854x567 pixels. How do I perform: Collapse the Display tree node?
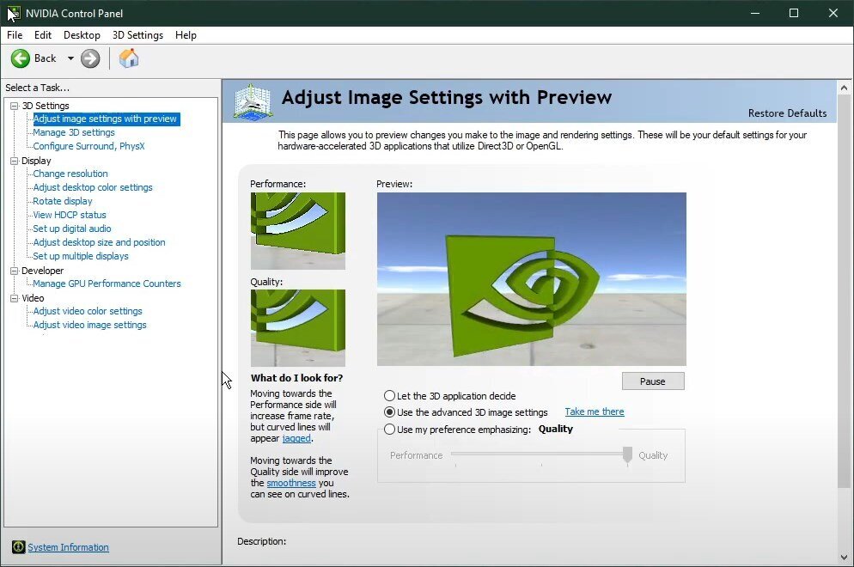(14, 161)
